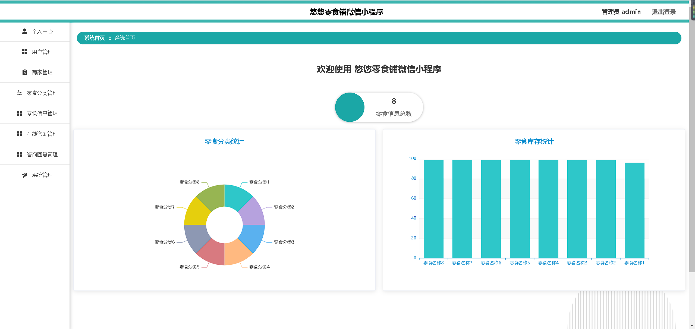
Task: Click the grid icon beside 在线咨询管理
Action: point(20,134)
